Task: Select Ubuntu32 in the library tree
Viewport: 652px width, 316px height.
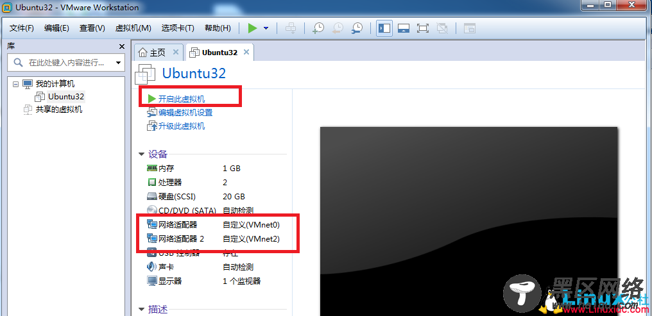Action: tap(65, 97)
